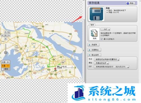Click the large floppy-disk Save As icon
The height and width of the screenshot is (103, 141).
(x=96, y=14)
